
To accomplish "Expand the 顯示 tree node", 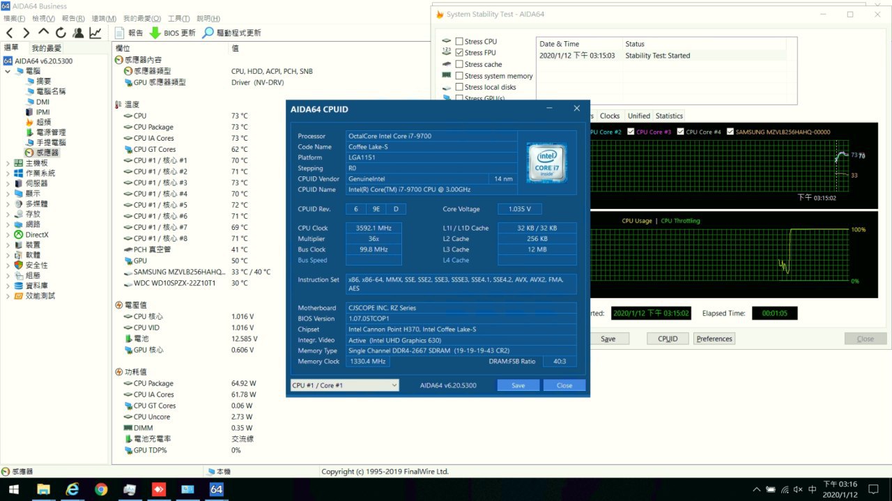I will coord(8,194).
